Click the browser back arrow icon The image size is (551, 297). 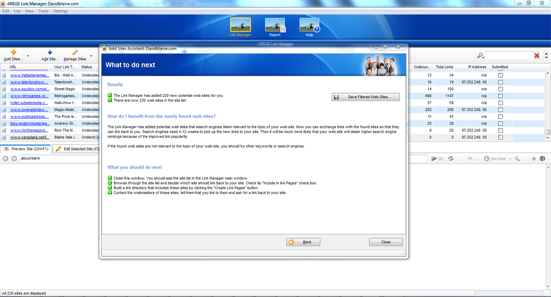[x=5, y=159]
